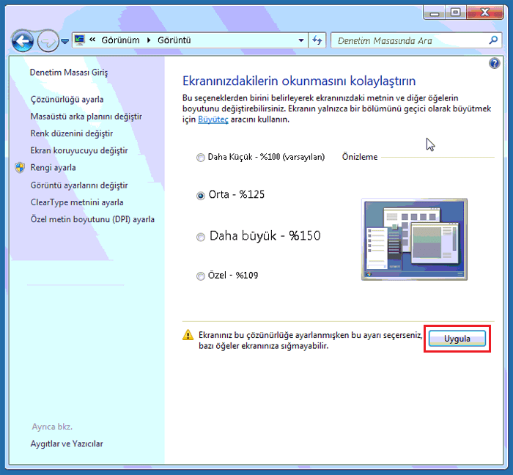Click the page heading Ekranınızdakilerin okunmasını kolaylaştırın
Screen dimensions: 513x475
[299, 81]
